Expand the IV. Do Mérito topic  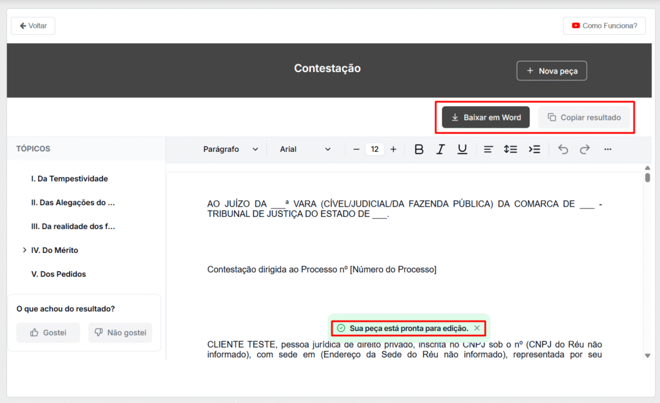(24, 250)
